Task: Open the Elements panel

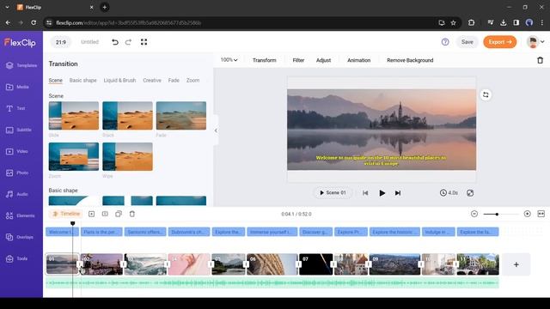Action: (x=21, y=215)
